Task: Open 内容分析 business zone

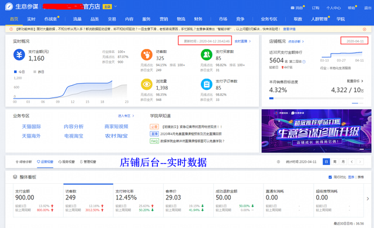Action: (74, 127)
